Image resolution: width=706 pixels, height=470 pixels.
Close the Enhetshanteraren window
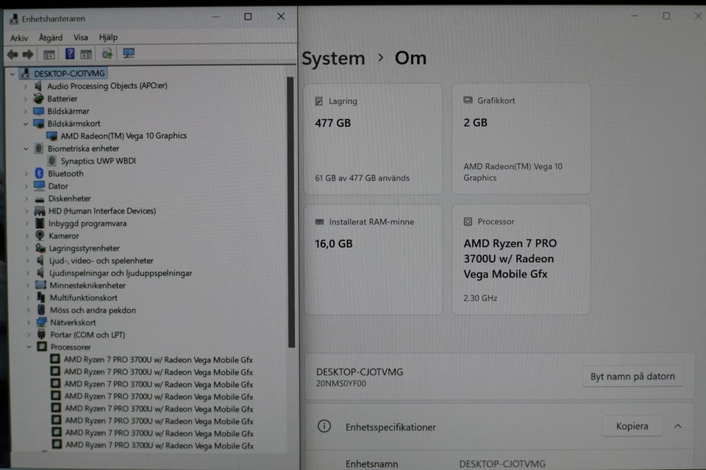(x=281, y=17)
